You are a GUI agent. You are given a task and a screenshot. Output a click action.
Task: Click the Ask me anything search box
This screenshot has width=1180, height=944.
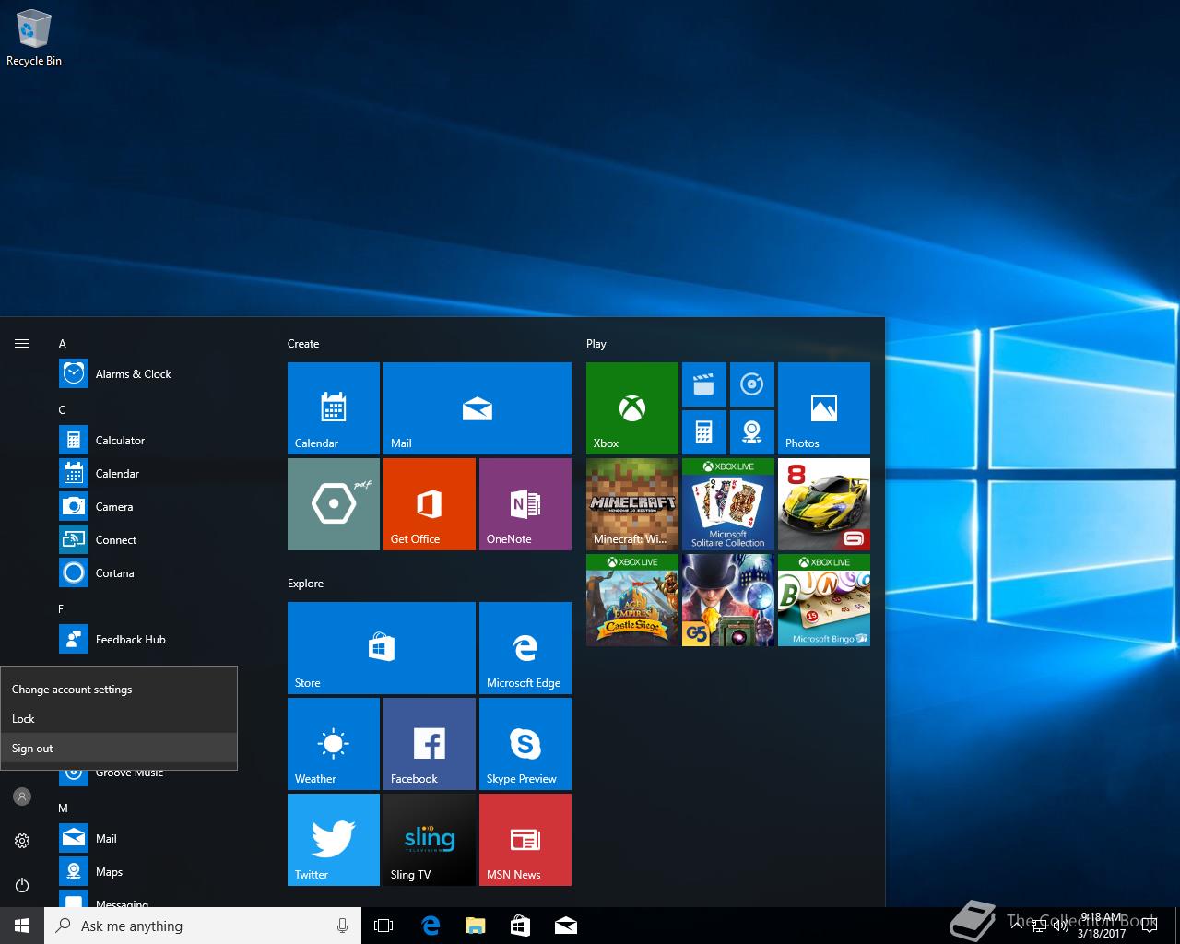click(203, 926)
